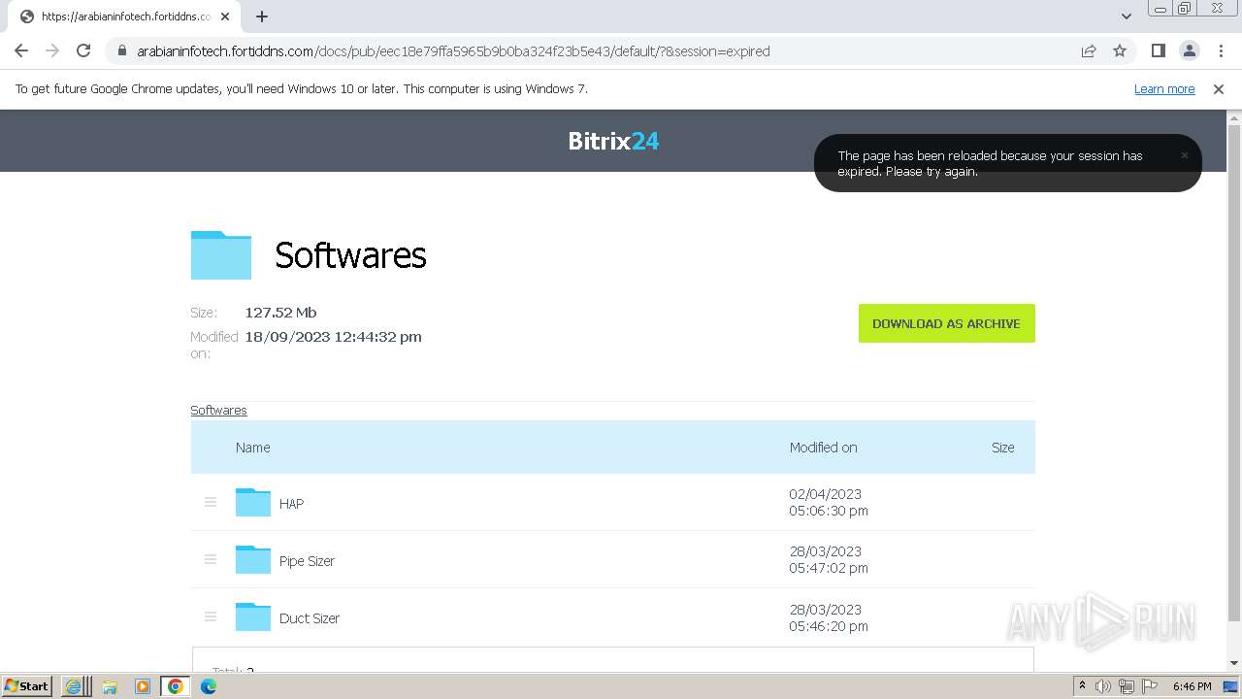Click the browser Forward arrow
The height and width of the screenshot is (699, 1242).
pos(52,50)
